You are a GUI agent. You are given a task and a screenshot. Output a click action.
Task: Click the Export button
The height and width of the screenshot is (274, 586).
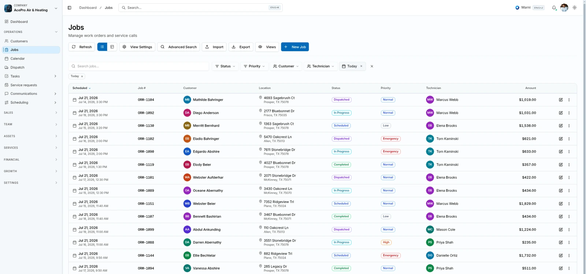(241, 47)
